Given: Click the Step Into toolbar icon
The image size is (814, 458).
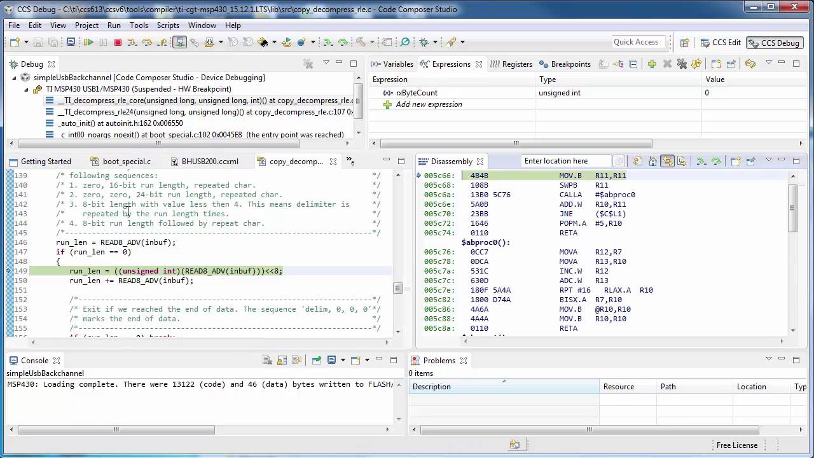Looking at the screenshot, I should click(132, 43).
